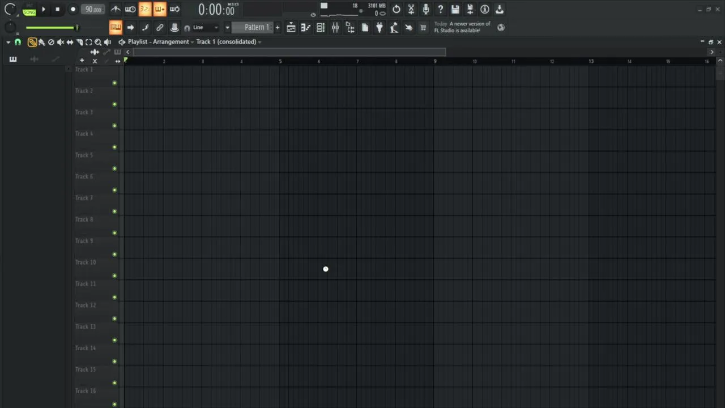Click the globe online news icon
The width and height of the screenshot is (725, 408).
501,27
